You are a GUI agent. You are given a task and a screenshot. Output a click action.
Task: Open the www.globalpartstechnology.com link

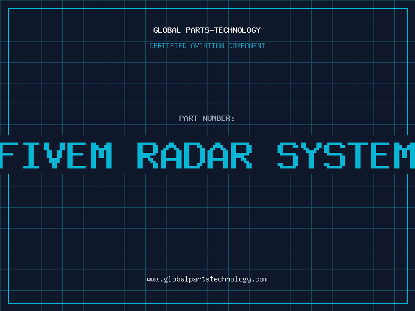207,279
